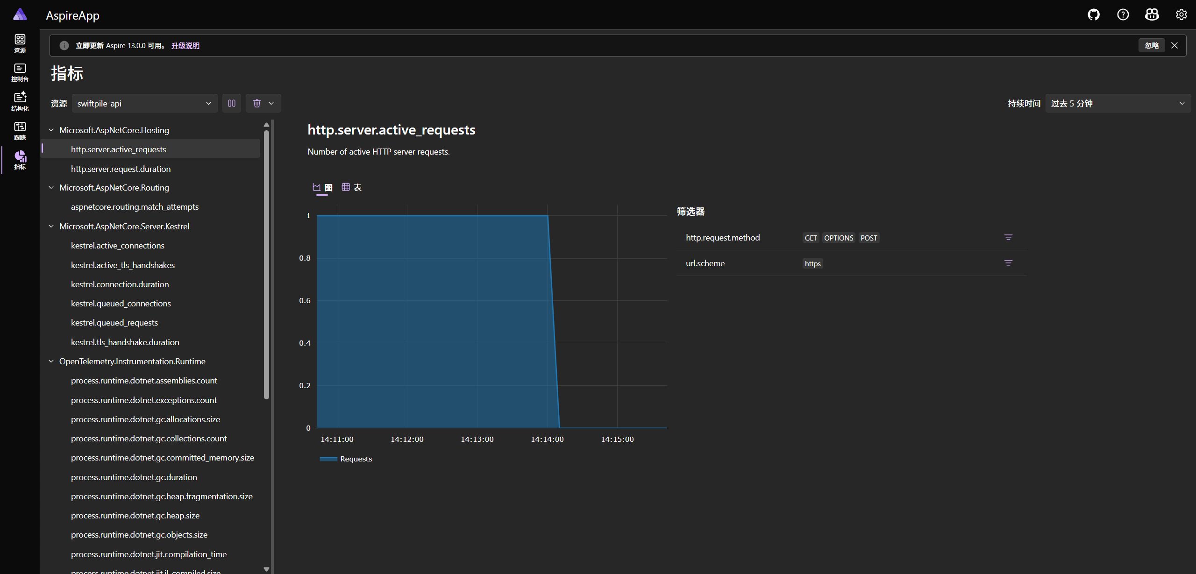Open the Traces sidebar icon
Screen dimensions: 1196x574
pos(20,131)
